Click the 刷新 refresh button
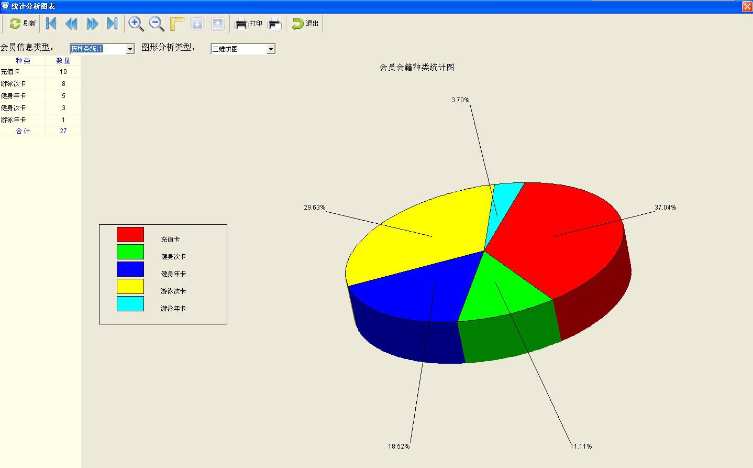The image size is (753, 468). tap(23, 24)
